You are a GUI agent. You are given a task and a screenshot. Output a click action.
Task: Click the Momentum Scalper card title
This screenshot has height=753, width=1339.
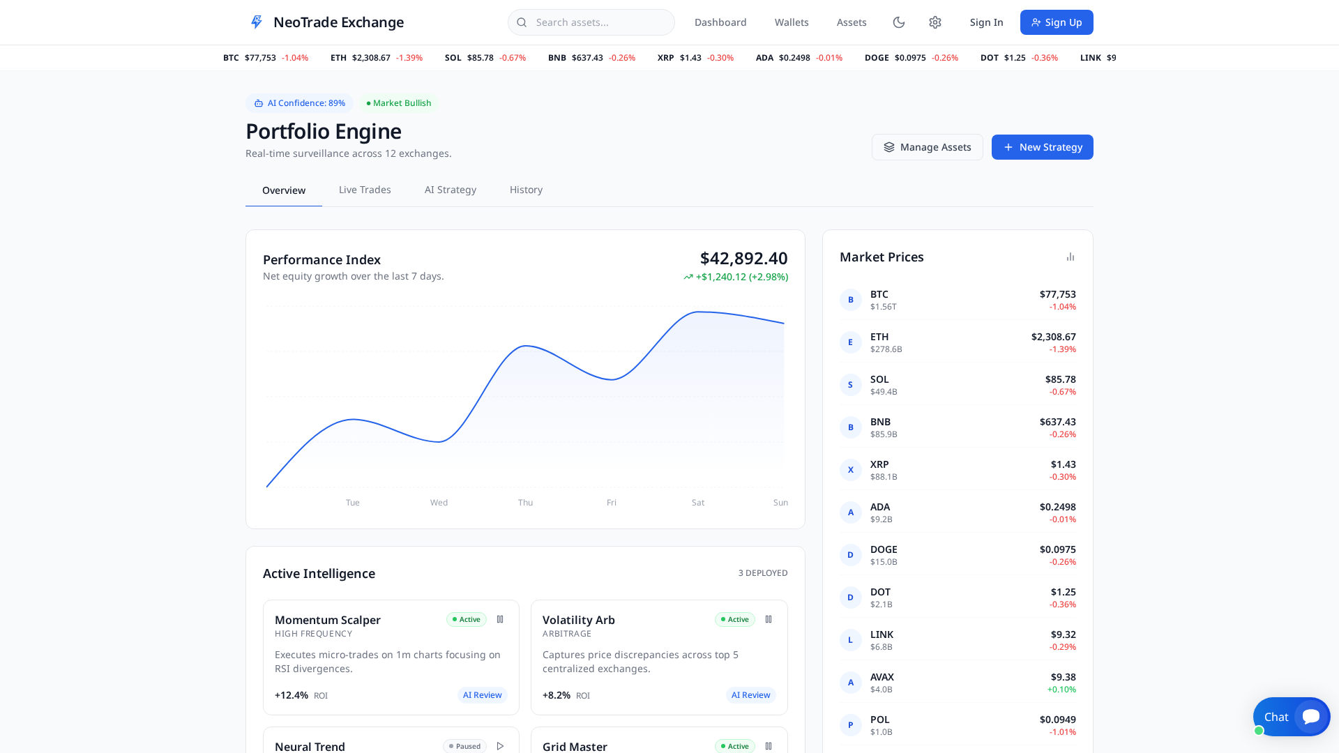(328, 620)
